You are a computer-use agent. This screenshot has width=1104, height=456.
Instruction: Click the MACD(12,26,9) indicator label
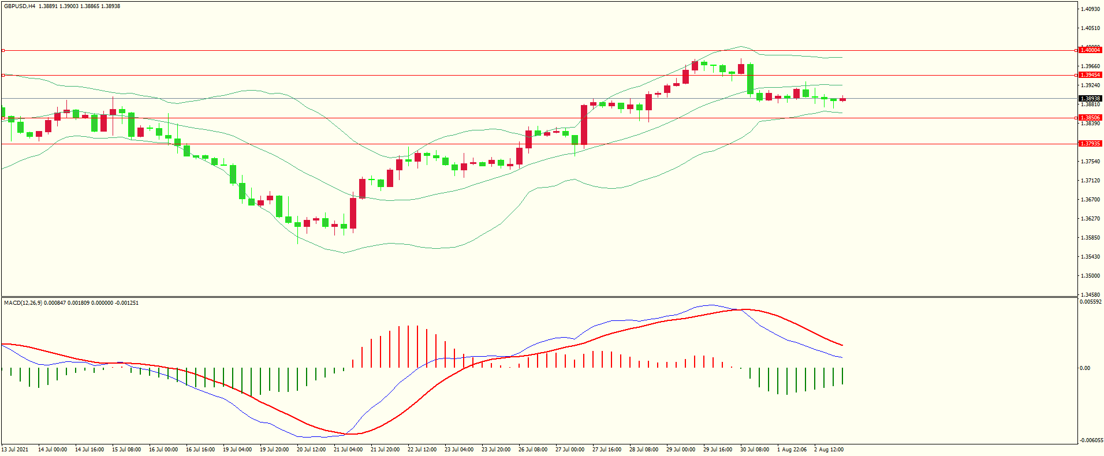pos(23,303)
